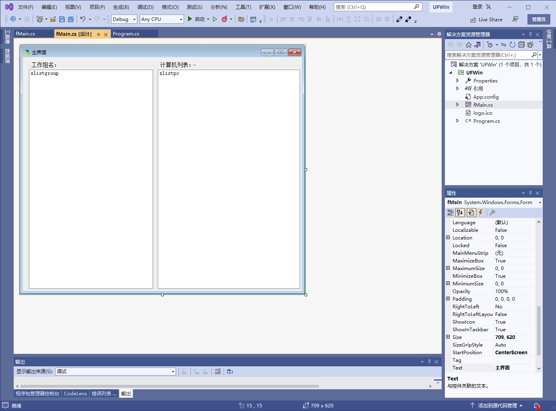Collapse all items in Solution Explorer
Viewport: 556px width, 411px height.
click(x=521, y=45)
